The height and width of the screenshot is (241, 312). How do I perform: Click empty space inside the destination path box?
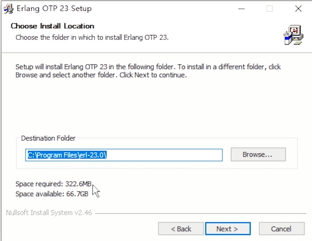pyautogui.click(x=165, y=155)
